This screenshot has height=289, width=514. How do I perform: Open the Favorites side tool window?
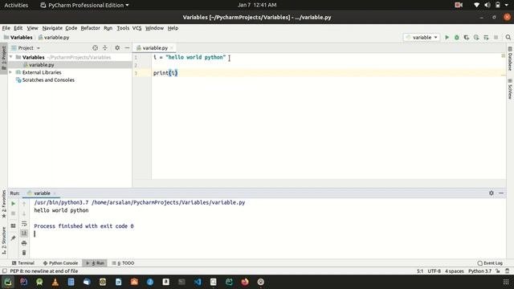(x=3, y=204)
